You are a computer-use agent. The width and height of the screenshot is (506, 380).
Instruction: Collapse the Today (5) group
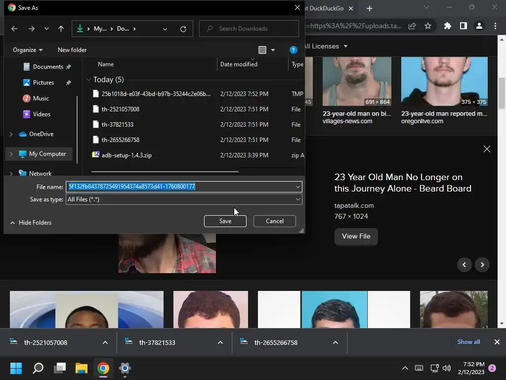(88, 80)
